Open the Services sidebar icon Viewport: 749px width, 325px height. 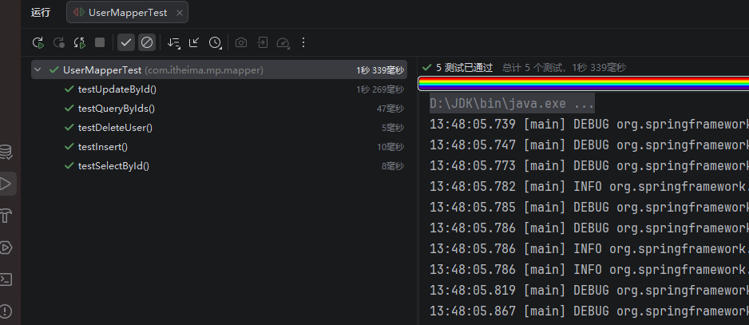tap(6, 247)
